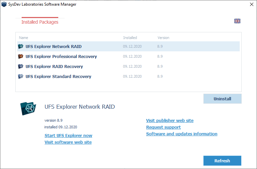Click the SysDev Laboratories title bar icon
This screenshot has width=257, height=169.
[4, 4]
